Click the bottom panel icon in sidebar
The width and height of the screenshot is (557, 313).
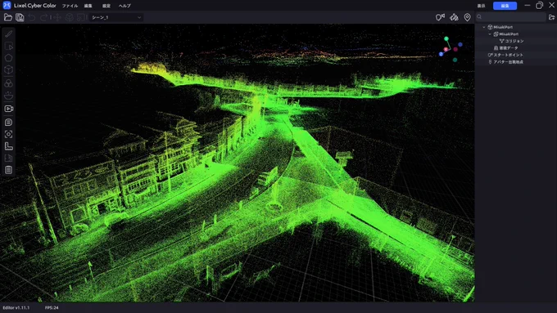tap(9, 170)
